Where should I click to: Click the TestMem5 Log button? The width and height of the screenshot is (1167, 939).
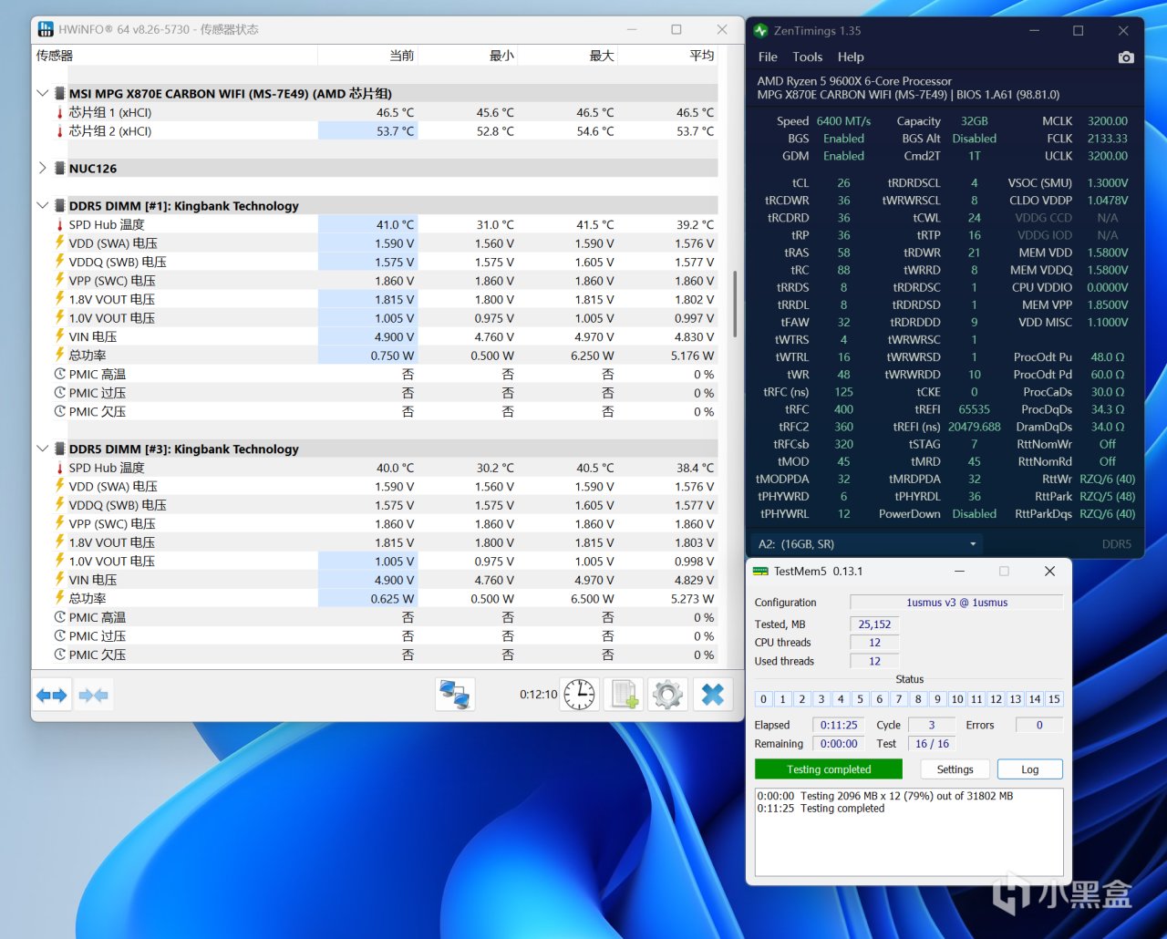click(1029, 769)
